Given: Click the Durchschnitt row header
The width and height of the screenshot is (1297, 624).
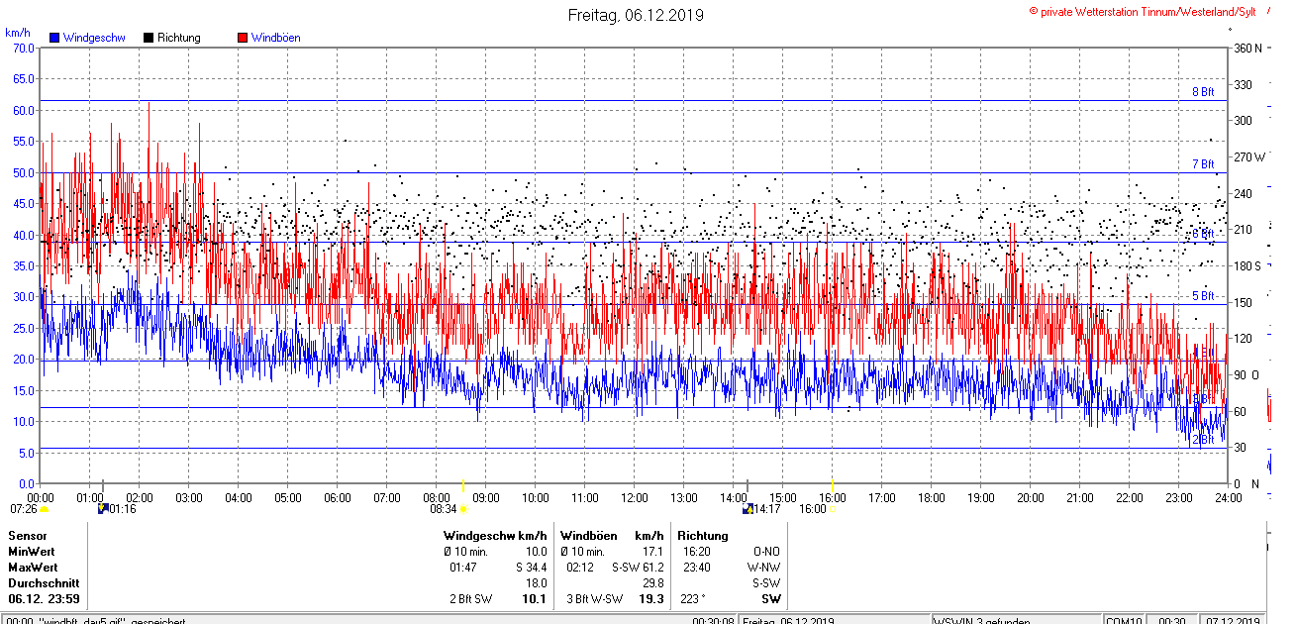Looking at the screenshot, I should tap(44, 583).
